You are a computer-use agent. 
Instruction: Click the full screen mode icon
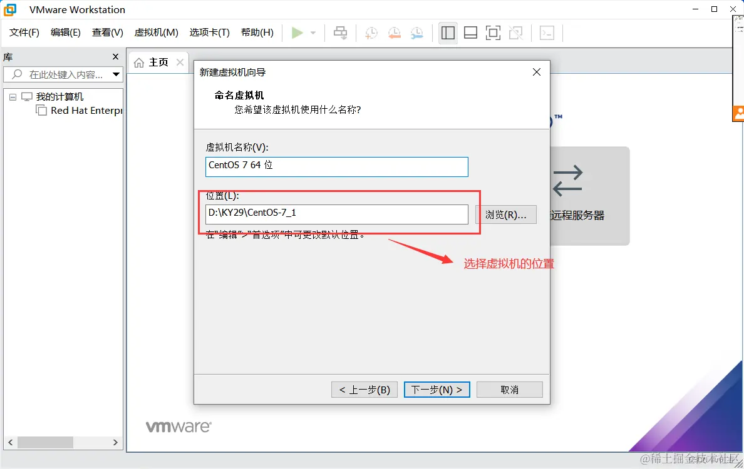point(493,33)
